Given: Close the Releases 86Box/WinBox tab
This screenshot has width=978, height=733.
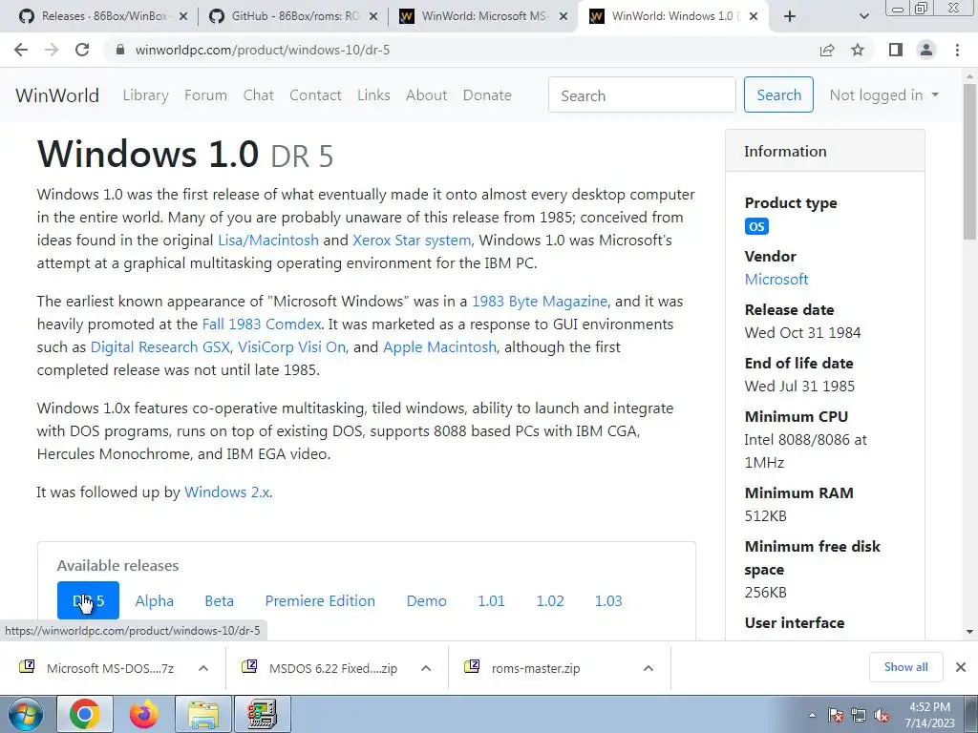Looking at the screenshot, I should tap(183, 17).
